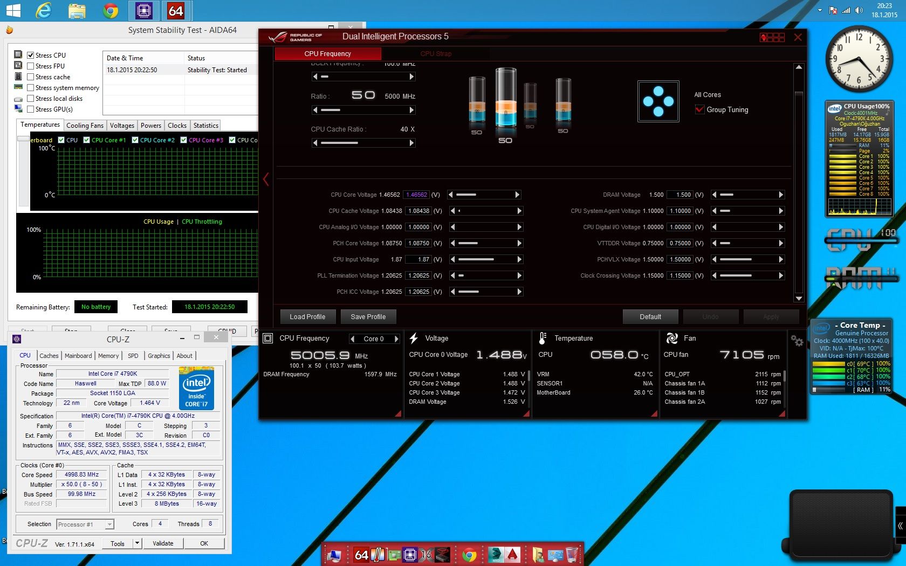
Task: Select previous core with the left arrow
Action: coord(352,339)
